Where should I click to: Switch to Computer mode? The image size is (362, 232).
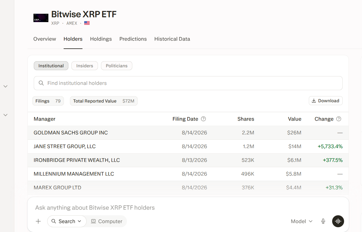(x=107, y=221)
